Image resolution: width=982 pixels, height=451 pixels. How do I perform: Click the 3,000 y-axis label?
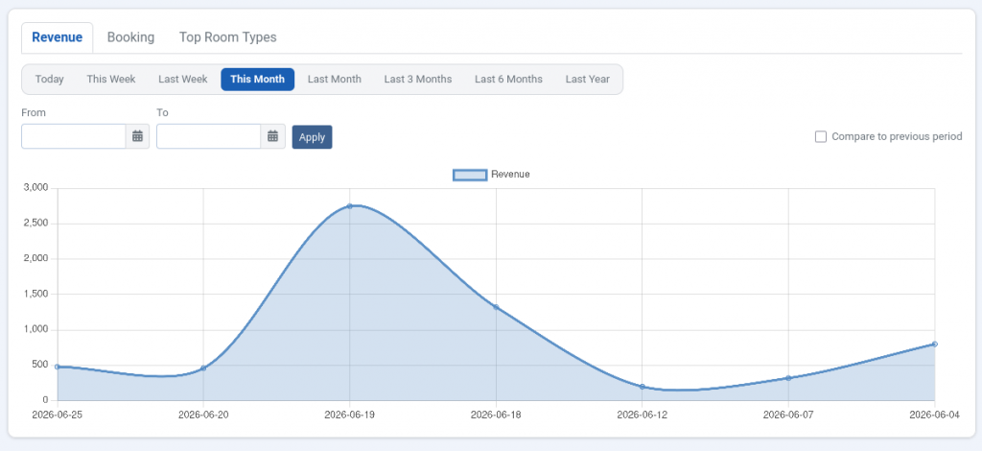click(x=35, y=187)
